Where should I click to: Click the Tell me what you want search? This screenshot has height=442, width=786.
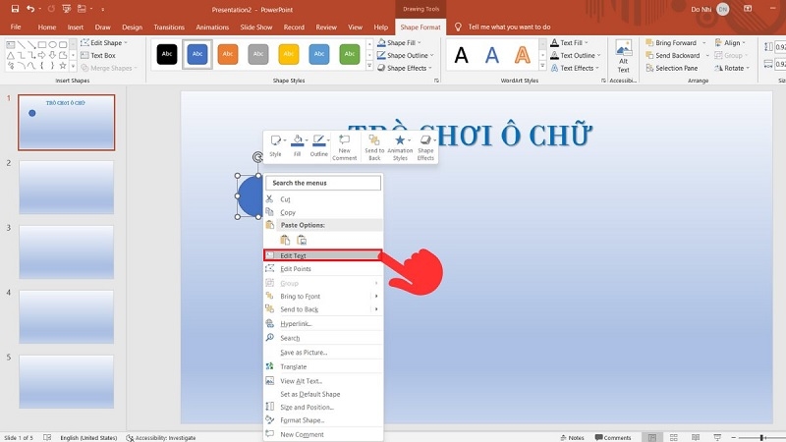pos(509,28)
